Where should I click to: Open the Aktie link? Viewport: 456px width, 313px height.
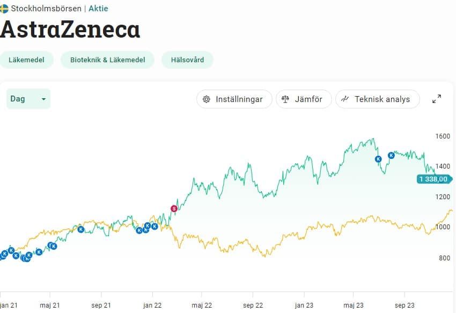[98, 9]
